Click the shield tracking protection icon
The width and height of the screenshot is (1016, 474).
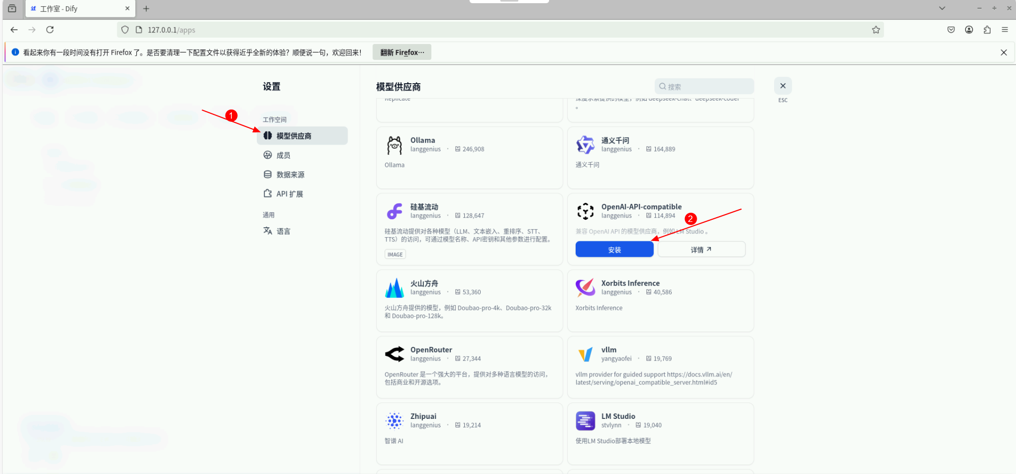pos(125,30)
